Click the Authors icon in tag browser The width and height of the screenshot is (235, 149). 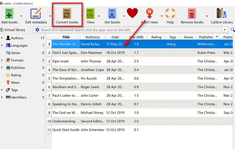8,38
